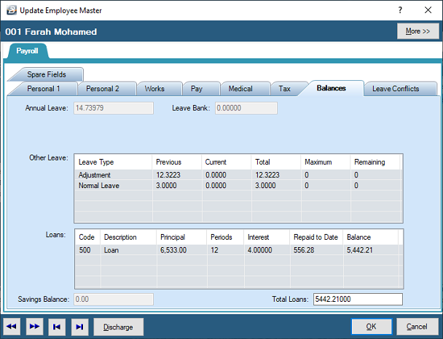Image resolution: width=443 pixels, height=339 pixels.
Task: Go to next employee record
Action: coord(34,327)
